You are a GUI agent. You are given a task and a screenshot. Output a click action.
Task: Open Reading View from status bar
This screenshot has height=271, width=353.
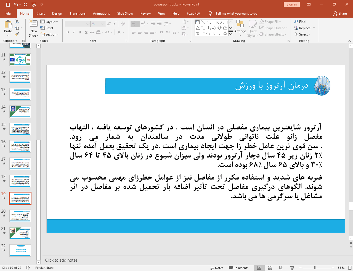pyautogui.click(x=281, y=268)
